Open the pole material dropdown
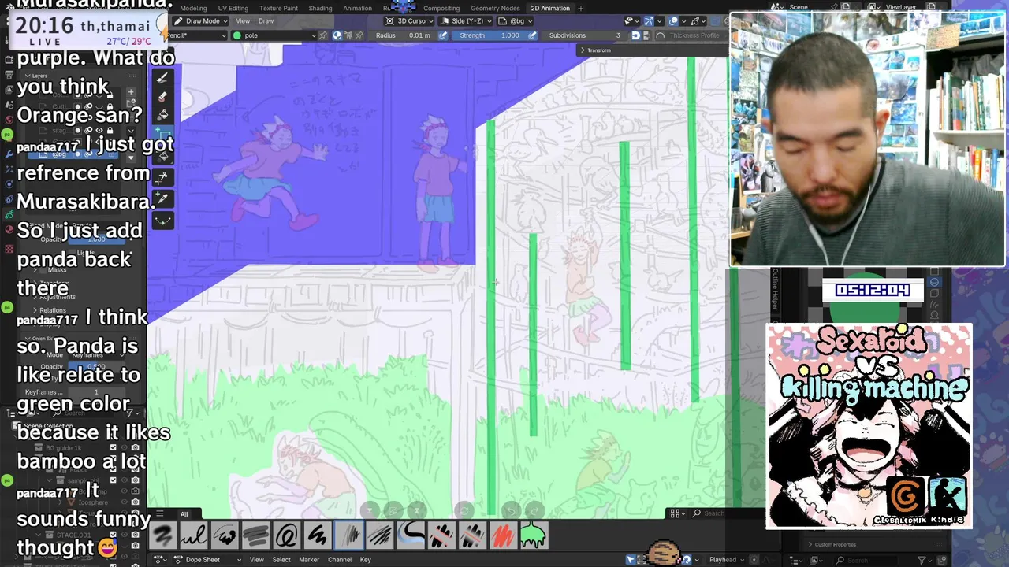The height and width of the screenshot is (567, 1009). click(274, 35)
